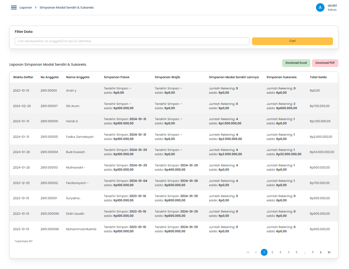Select page 3 in pagination

tap(280, 252)
